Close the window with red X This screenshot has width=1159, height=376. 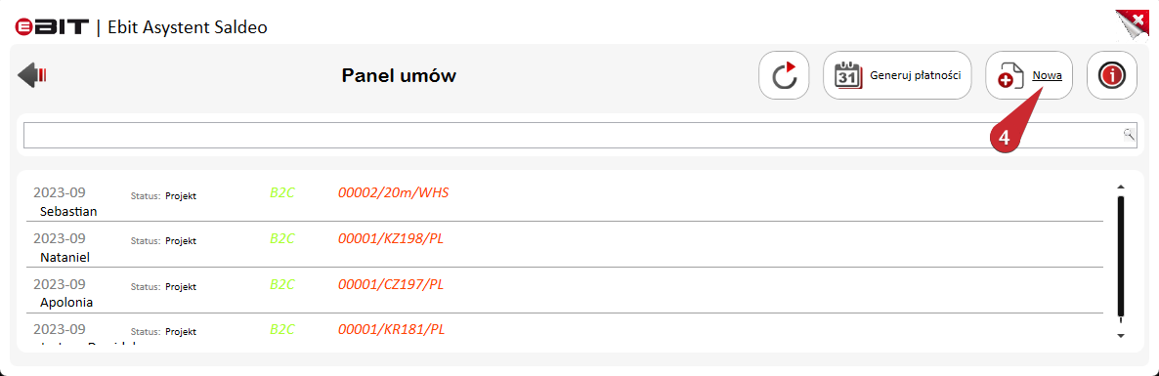coord(1135,23)
